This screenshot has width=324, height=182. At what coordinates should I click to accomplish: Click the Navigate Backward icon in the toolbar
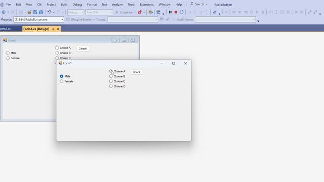pyautogui.click(x=4, y=12)
